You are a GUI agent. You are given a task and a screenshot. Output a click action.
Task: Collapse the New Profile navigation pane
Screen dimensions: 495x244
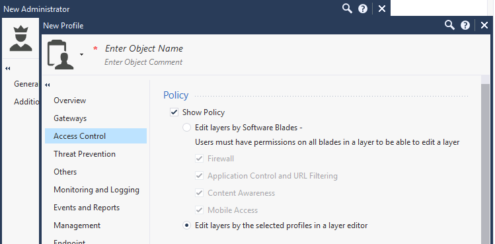pyautogui.click(x=48, y=85)
